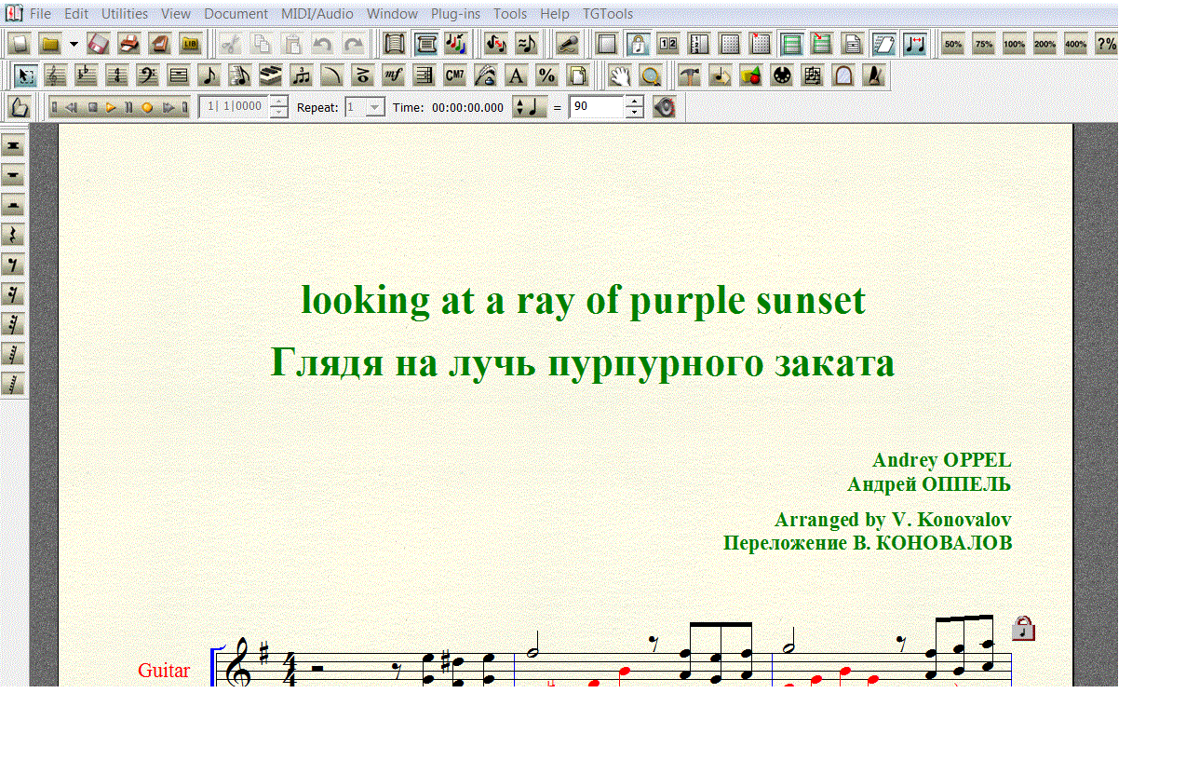Select the Graphics shapes tool
The image size is (1186, 761).
[x=751, y=75]
